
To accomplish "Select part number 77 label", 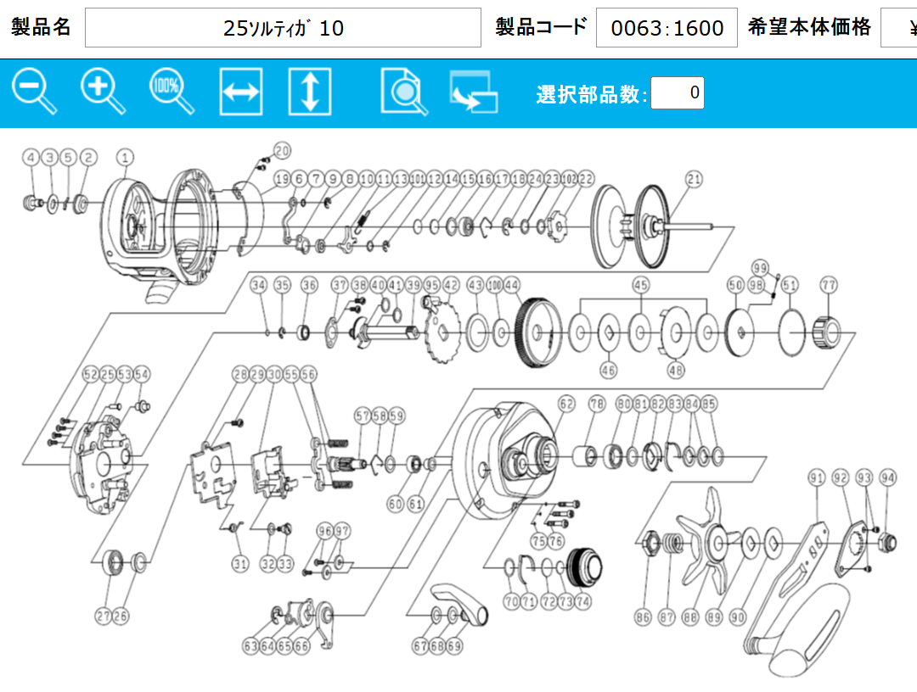I will point(829,286).
